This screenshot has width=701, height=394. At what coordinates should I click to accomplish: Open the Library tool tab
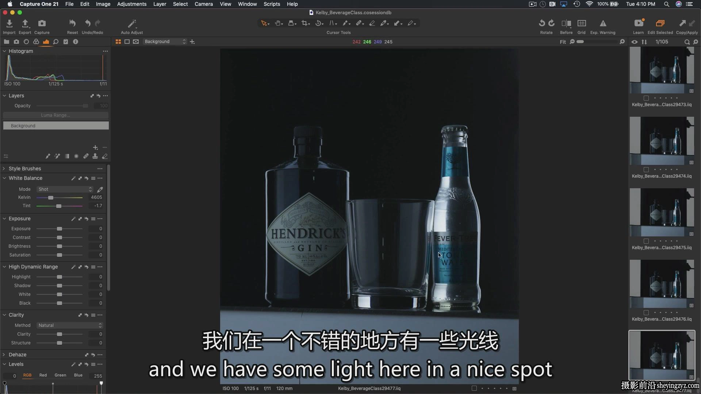[x=7, y=42]
